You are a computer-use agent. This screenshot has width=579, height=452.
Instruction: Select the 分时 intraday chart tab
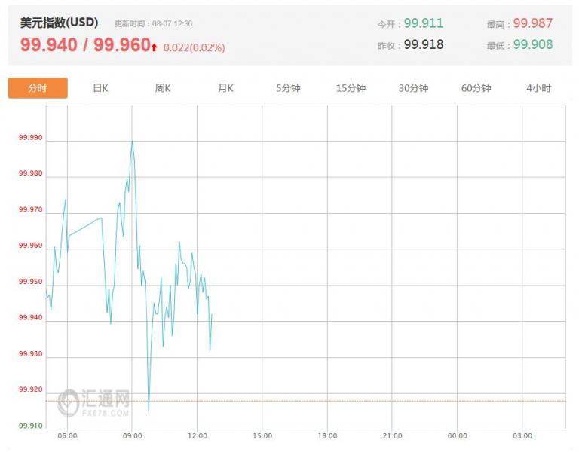(x=38, y=88)
